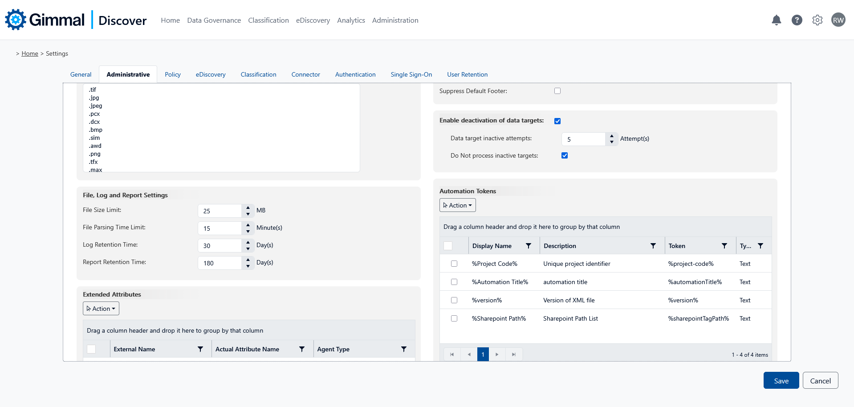
Task: Switch to the Connector tab
Action: pyautogui.click(x=305, y=74)
